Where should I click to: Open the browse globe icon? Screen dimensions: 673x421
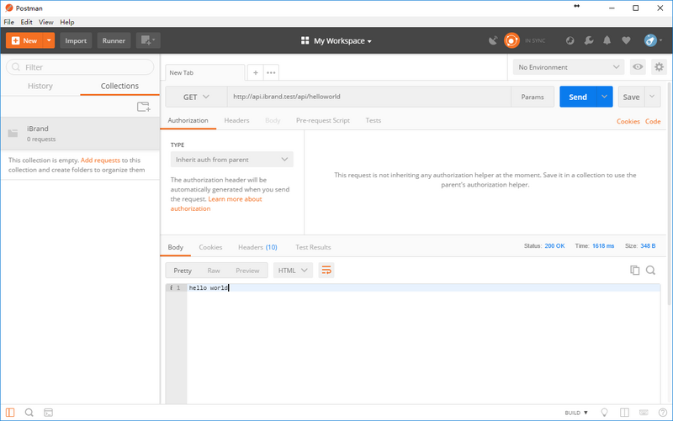570,40
